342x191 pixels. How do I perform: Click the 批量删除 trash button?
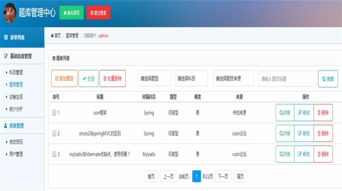coord(112,78)
